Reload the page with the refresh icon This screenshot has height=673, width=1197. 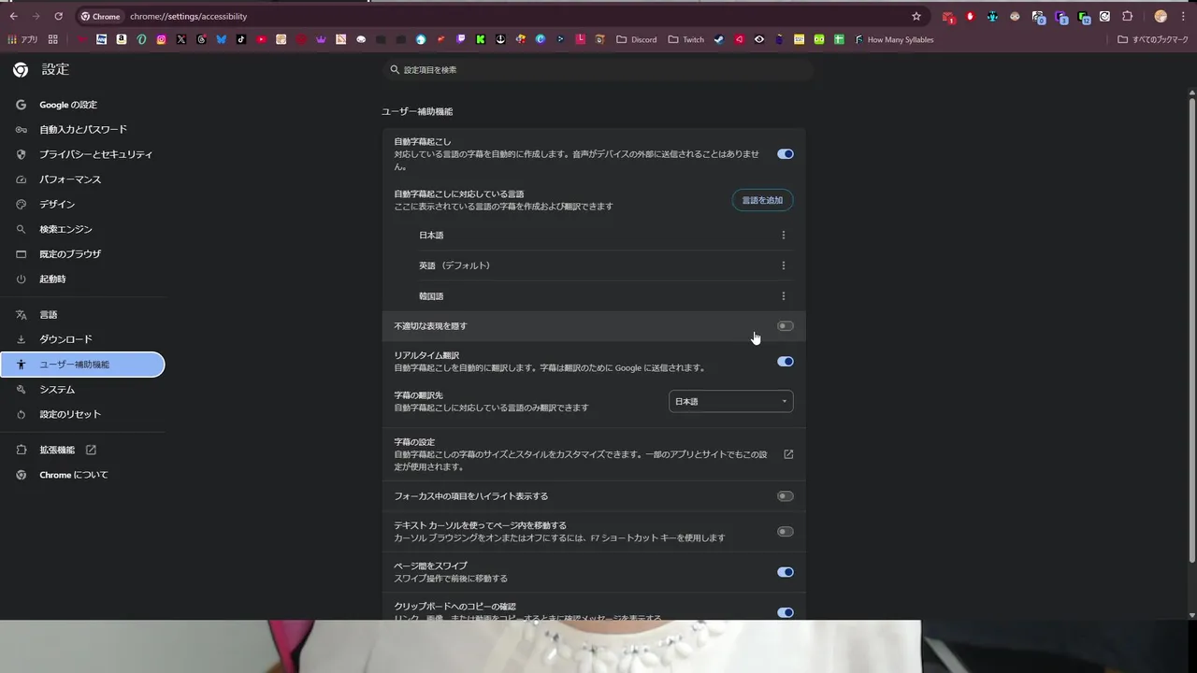(x=58, y=16)
